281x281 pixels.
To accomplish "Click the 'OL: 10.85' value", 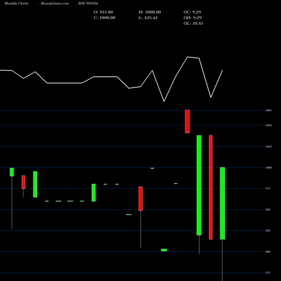I will point(193,24).
